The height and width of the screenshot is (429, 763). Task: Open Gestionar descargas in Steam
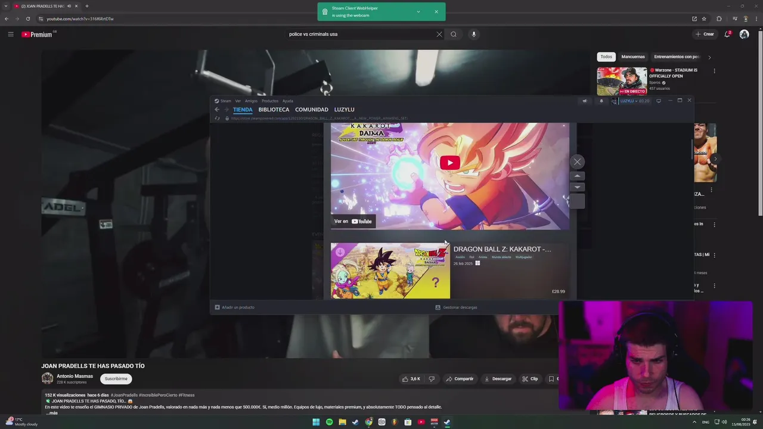tap(456, 307)
